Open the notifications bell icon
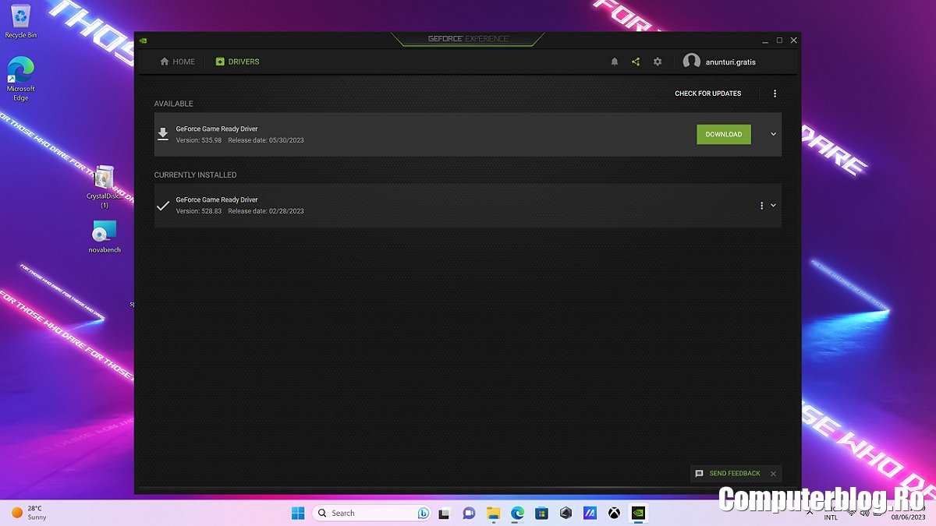Image resolution: width=936 pixels, height=526 pixels. pos(614,62)
